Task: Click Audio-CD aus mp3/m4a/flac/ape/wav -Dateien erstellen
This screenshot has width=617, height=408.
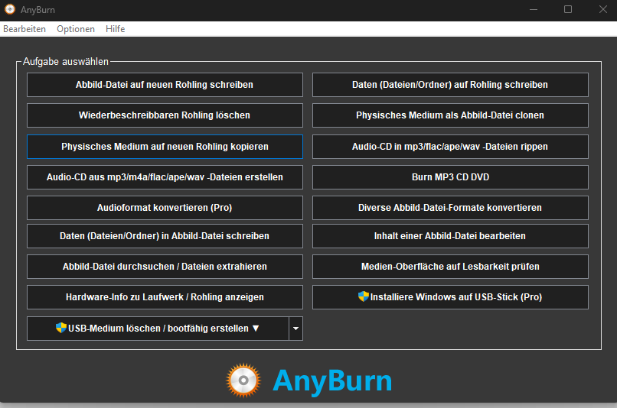Action: (165, 177)
